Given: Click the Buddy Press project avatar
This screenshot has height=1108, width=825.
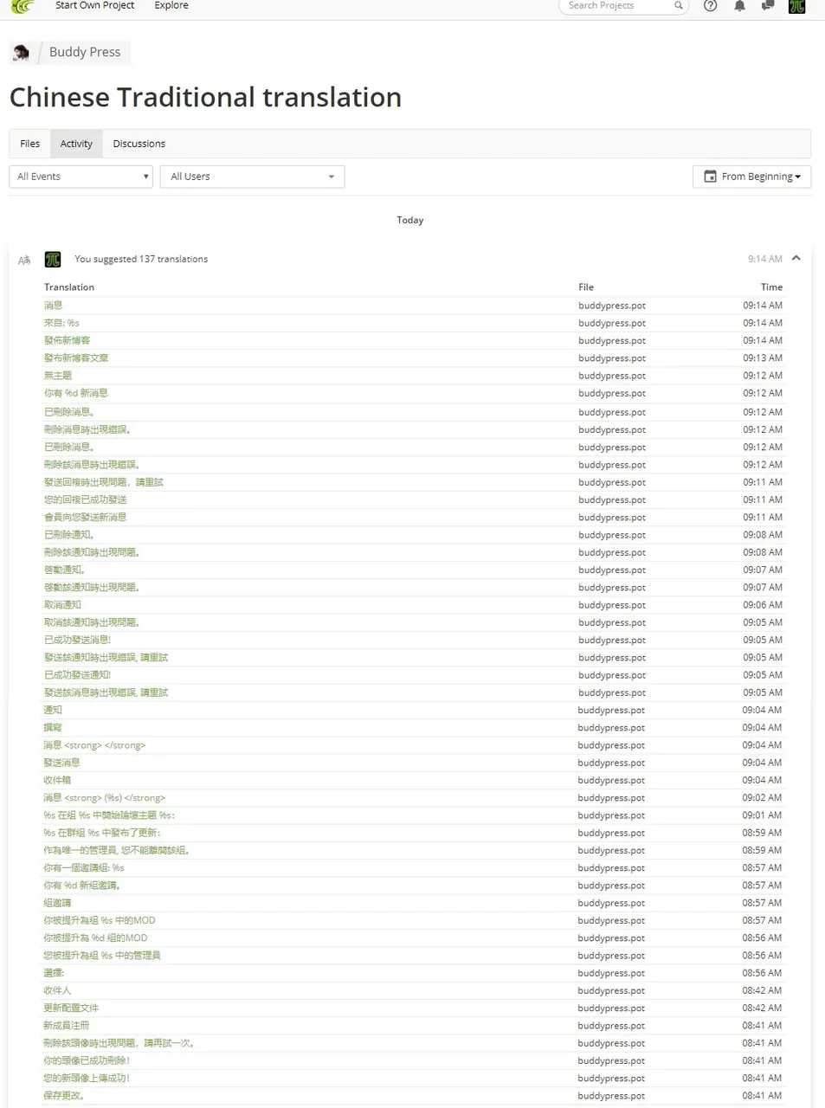Looking at the screenshot, I should click(x=21, y=53).
